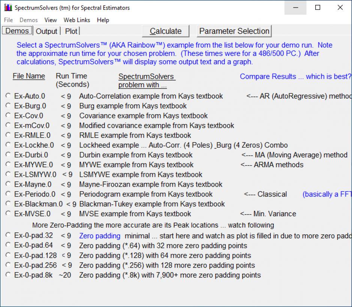Image resolution: width=352 pixels, height=307 pixels.
Task: Click 'LSMYWE example from Kays textbook' text
Action: pyautogui.click(x=141, y=175)
